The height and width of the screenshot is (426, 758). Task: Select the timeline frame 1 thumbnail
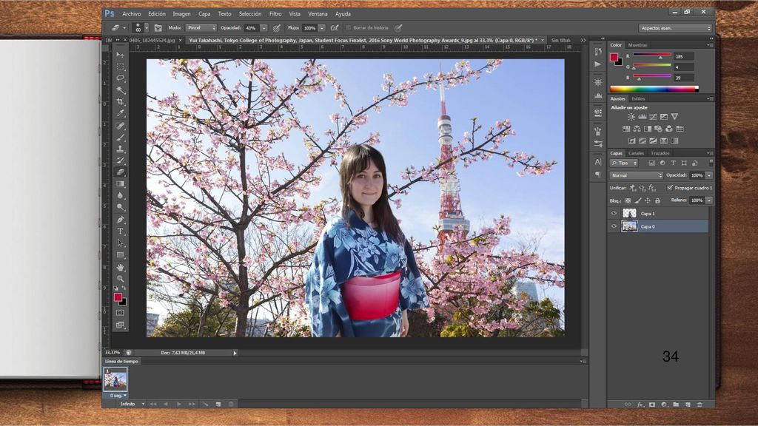(115, 379)
